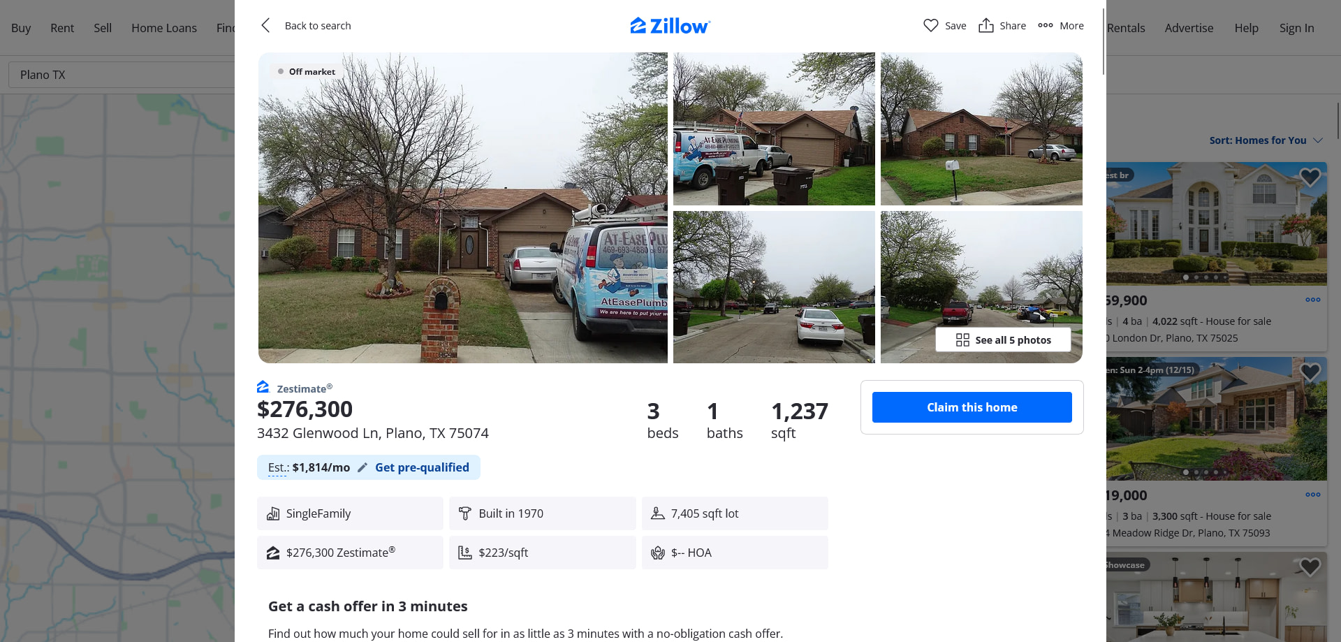Expand the Sort: Homes for You dropdown
1341x642 pixels.
click(x=1266, y=140)
